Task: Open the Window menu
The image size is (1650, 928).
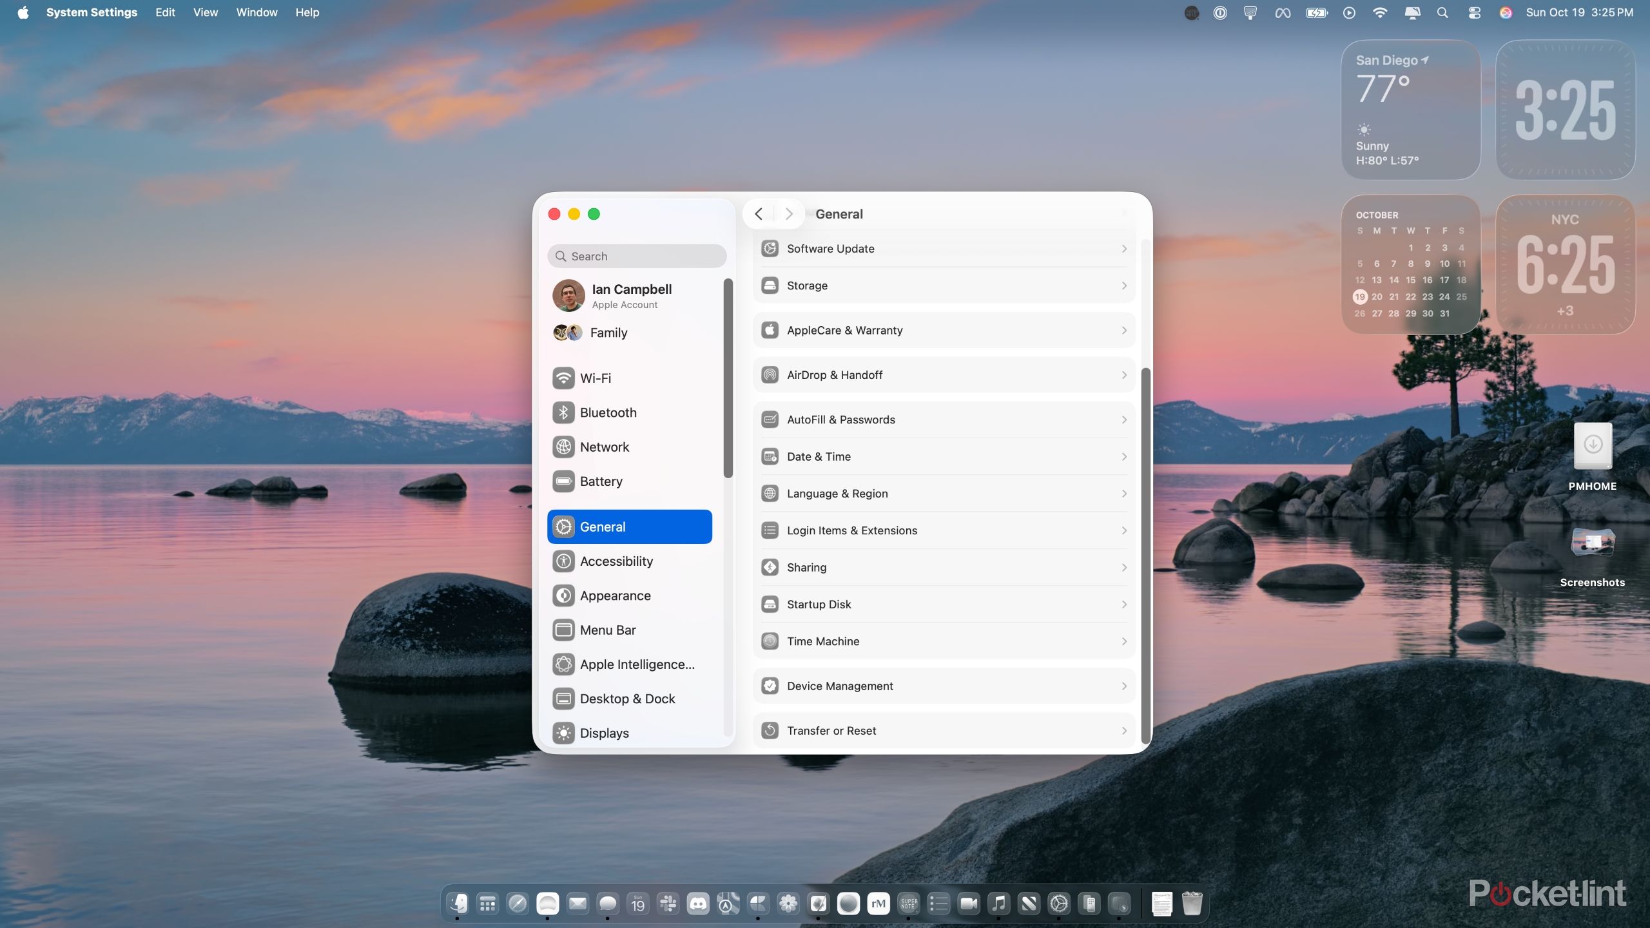Action: (257, 12)
